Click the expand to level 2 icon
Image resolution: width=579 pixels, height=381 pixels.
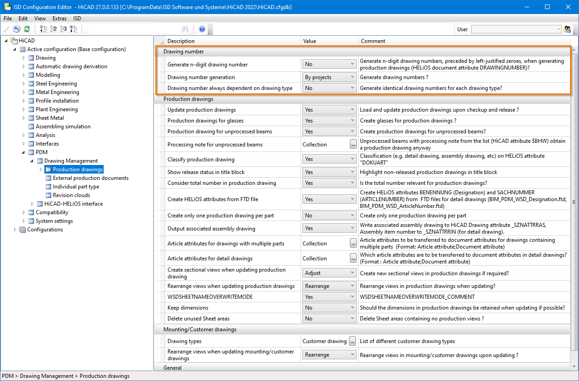click(53, 29)
